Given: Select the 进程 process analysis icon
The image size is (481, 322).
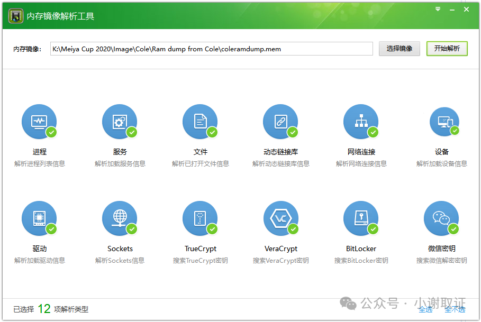Looking at the screenshot, I should point(39,122).
